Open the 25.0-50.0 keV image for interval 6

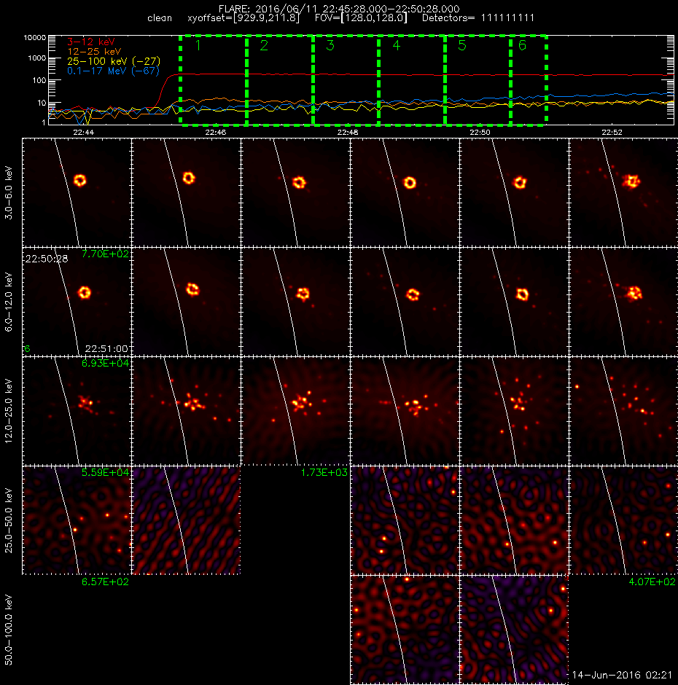623,520
